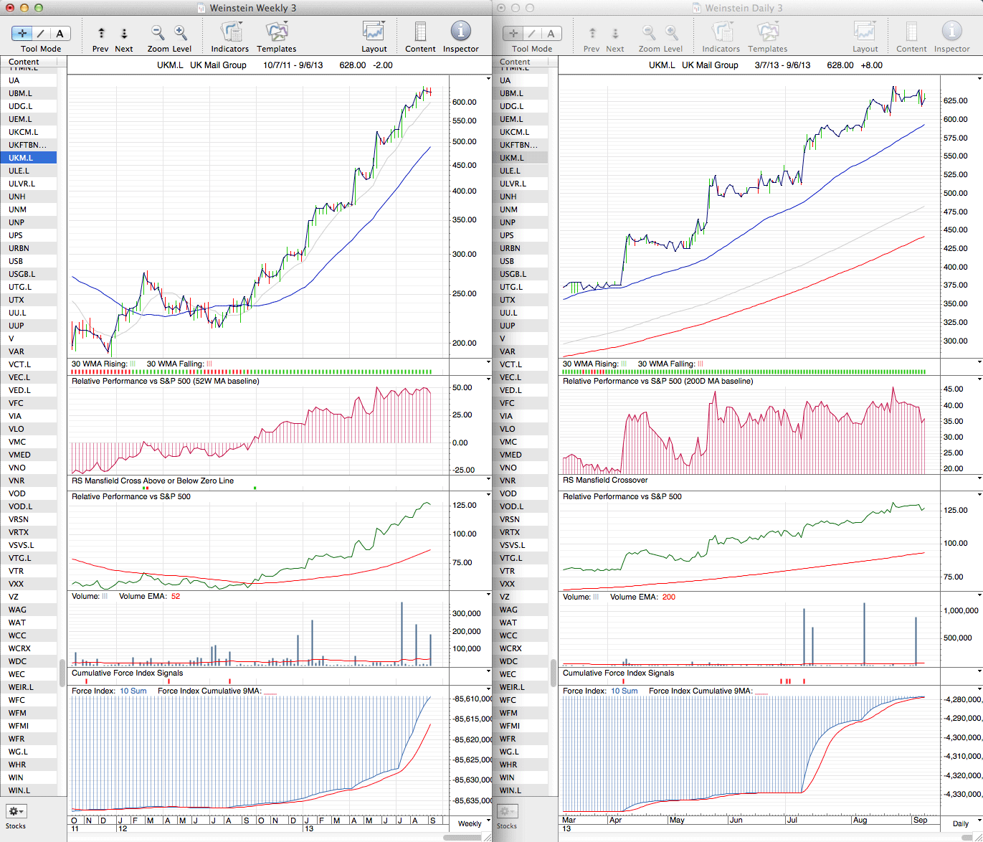This screenshot has width=983, height=842.
Task: Open the Layout icon in Weekly window
Action: pos(374,32)
